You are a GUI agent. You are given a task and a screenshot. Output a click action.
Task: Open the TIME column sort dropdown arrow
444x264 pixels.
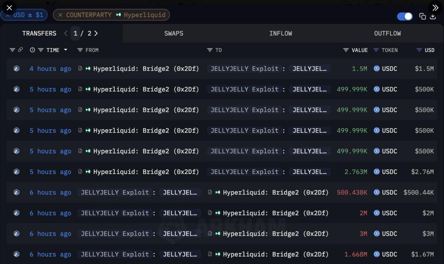(65, 50)
